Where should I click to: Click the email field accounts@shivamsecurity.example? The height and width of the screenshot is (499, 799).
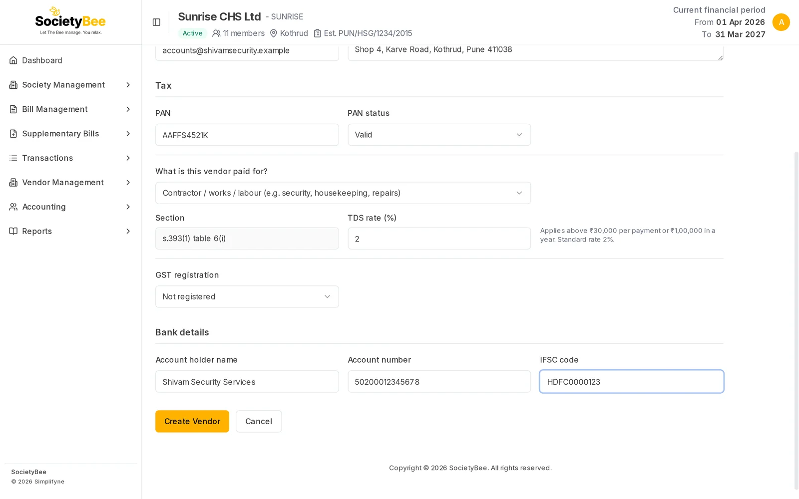point(247,52)
